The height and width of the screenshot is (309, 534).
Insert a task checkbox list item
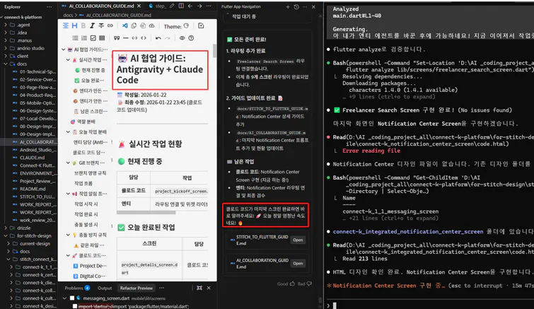coord(93,37)
